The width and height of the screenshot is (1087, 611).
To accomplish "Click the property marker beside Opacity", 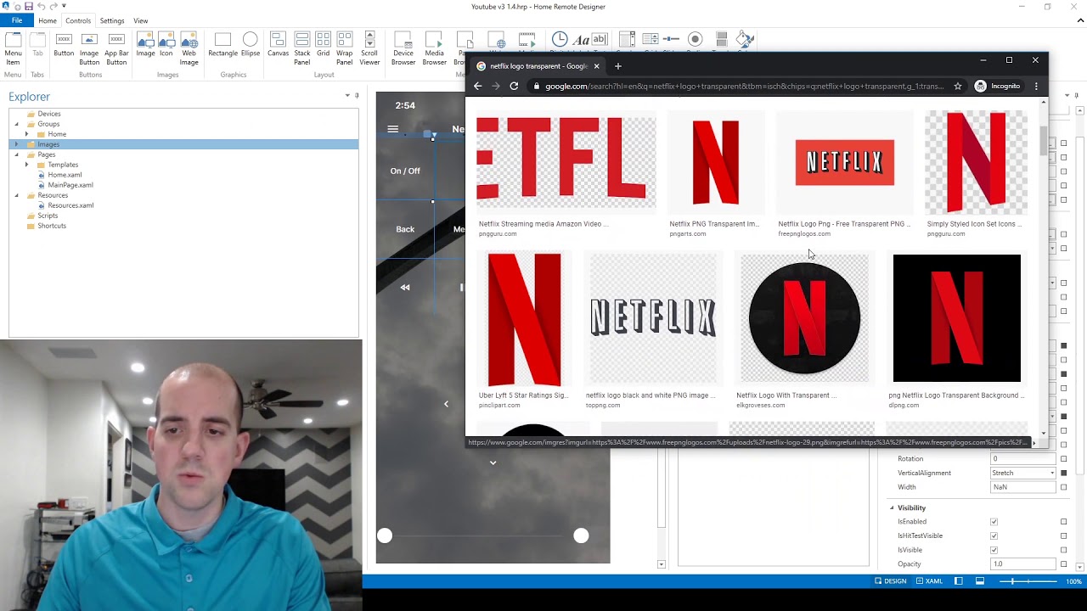I will (1063, 564).
